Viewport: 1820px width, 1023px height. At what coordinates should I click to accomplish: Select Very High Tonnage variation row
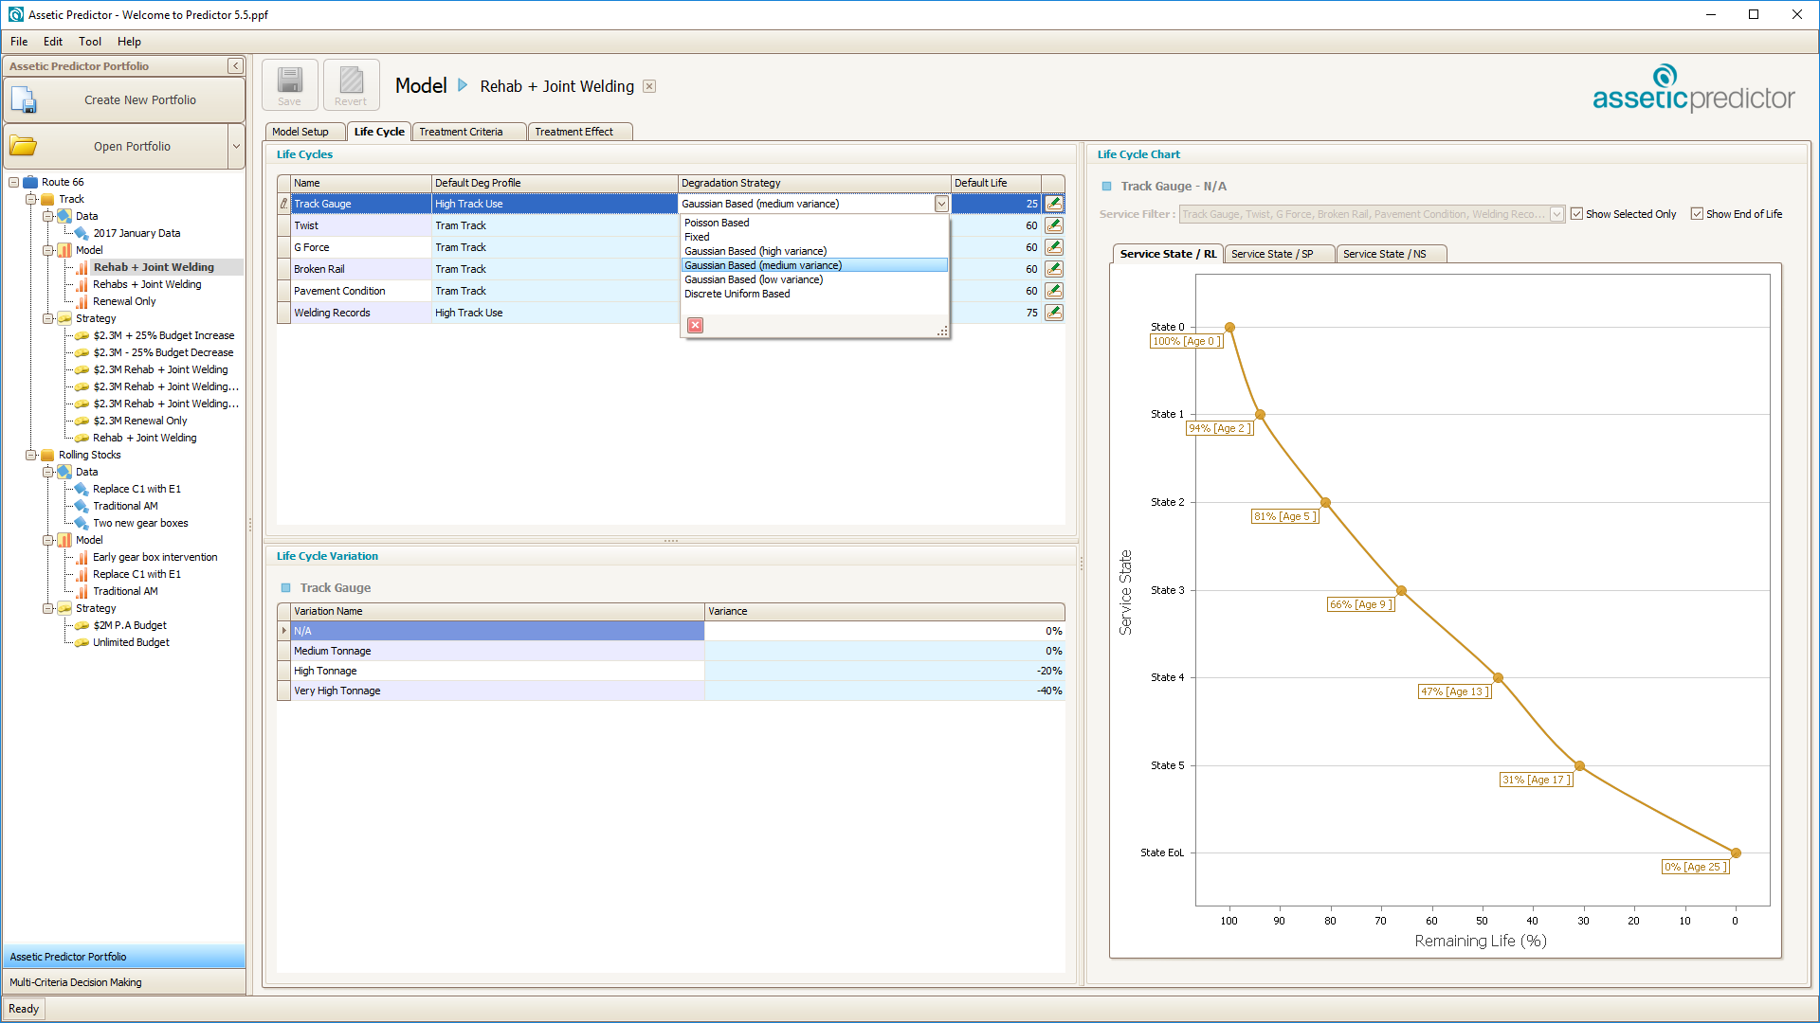click(x=671, y=691)
